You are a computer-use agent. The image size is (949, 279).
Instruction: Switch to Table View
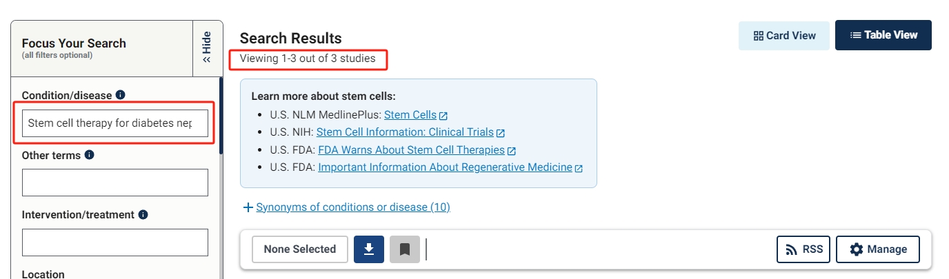click(883, 35)
